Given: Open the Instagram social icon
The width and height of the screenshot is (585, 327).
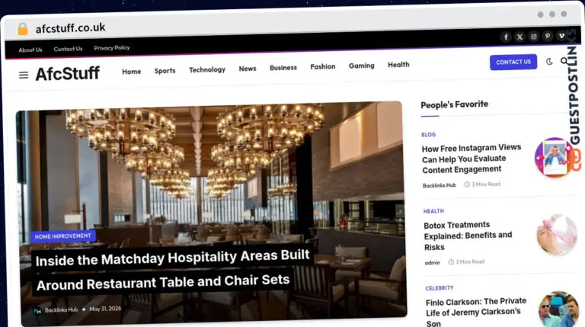Looking at the screenshot, I should (x=533, y=37).
